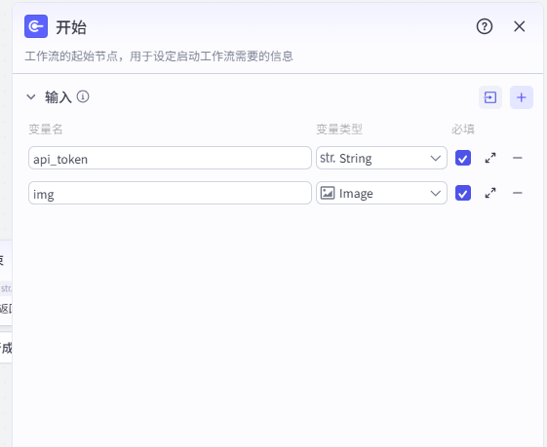Click the workflow start node description text
The height and width of the screenshot is (447, 547).
click(159, 56)
